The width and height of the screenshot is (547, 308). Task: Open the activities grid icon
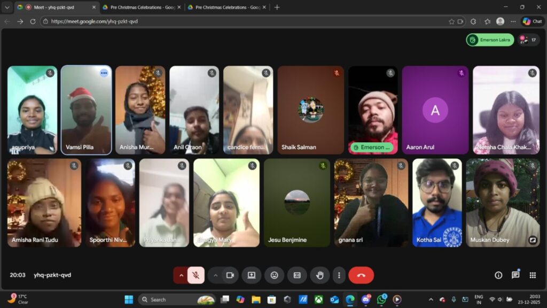point(533,275)
